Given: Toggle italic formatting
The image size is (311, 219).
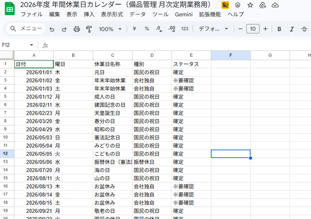Looking at the screenshot, I should pos(292,29).
